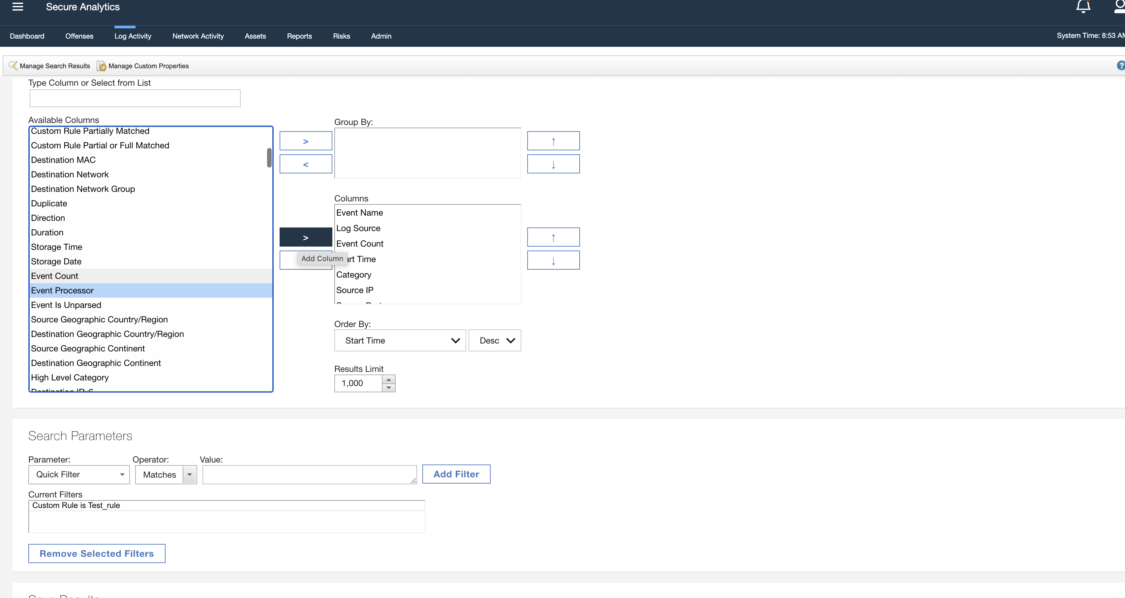Remove item from Group By list

306,164
